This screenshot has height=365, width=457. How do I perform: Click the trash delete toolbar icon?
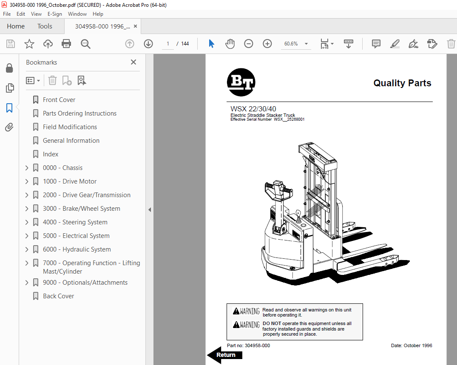[451, 44]
